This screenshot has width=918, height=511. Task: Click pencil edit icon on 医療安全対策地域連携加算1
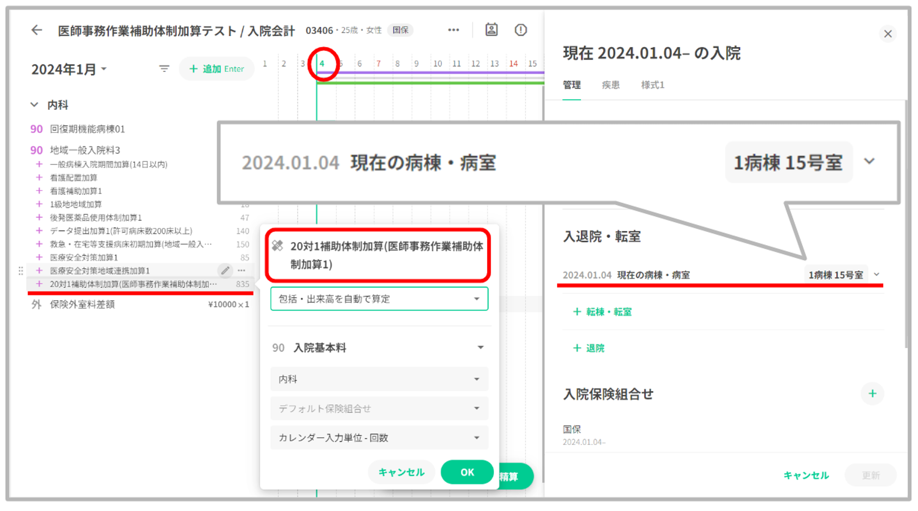point(225,270)
